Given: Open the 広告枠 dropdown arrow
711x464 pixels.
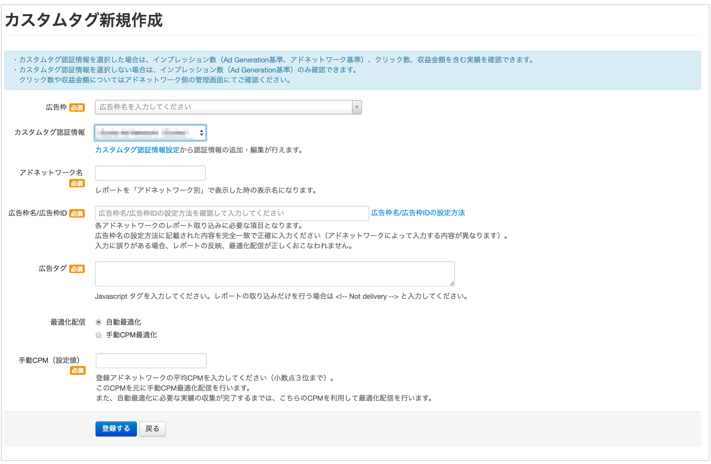Looking at the screenshot, I should (x=356, y=107).
